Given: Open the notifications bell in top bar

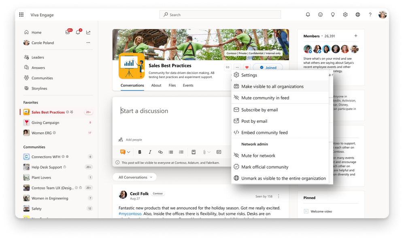Looking at the screenshot, I should coord(308,15).
